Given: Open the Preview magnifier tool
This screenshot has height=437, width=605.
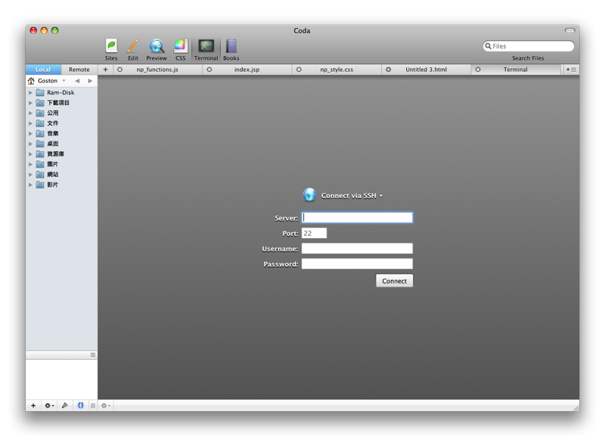Looking at the screenshot, I should [157, 47].
